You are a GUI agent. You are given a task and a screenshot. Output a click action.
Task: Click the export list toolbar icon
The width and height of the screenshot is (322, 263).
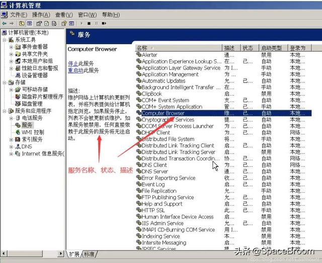(x=54, y=24)
